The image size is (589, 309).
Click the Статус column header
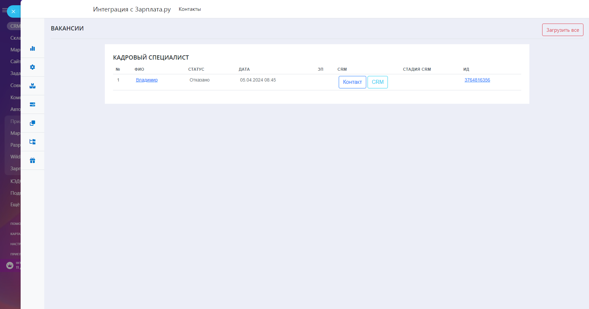pos(196,69)
